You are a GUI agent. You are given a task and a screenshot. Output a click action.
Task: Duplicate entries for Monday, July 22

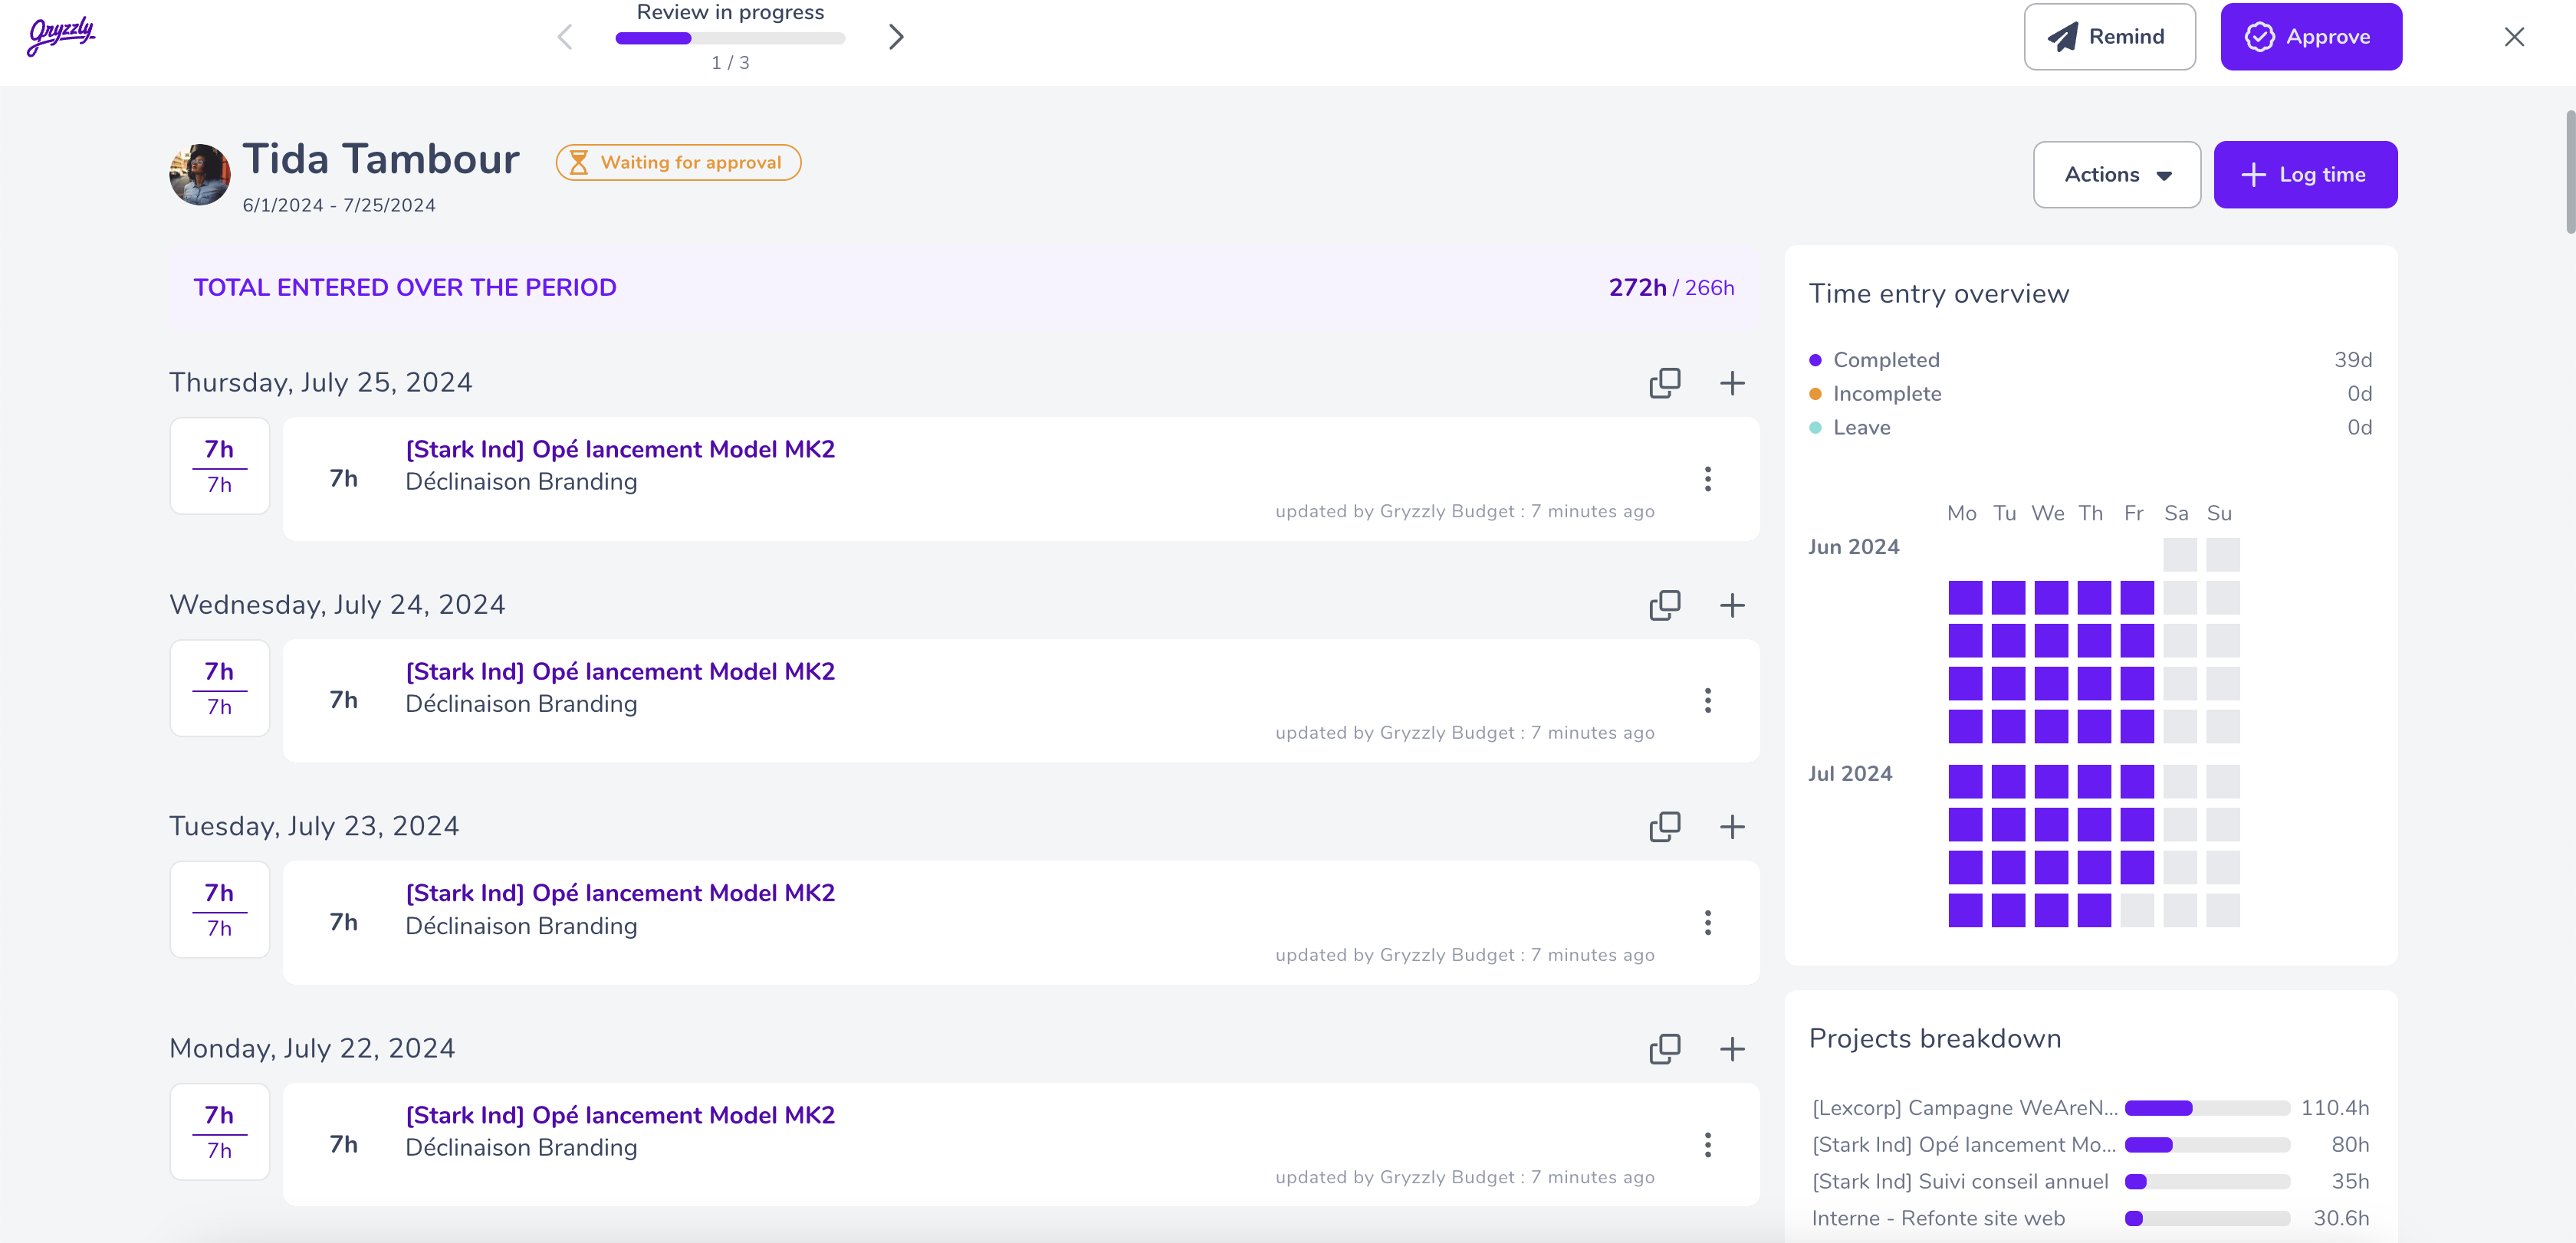pos(1664,1048)
